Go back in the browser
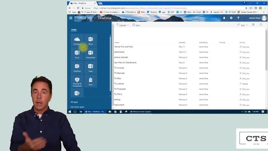The width and height of the screenshot is (268, 151). pos(70,8)
